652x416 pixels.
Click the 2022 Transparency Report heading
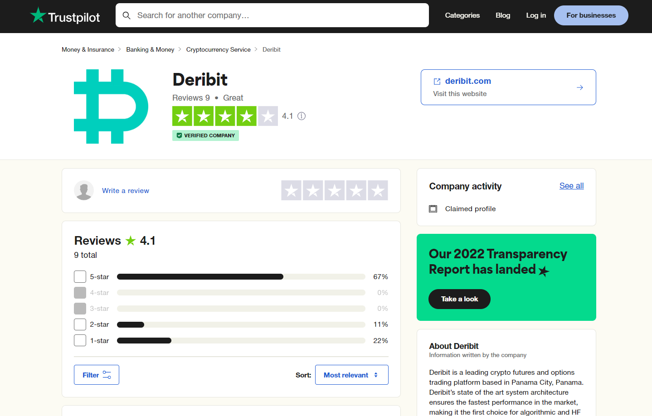(498, 261)
